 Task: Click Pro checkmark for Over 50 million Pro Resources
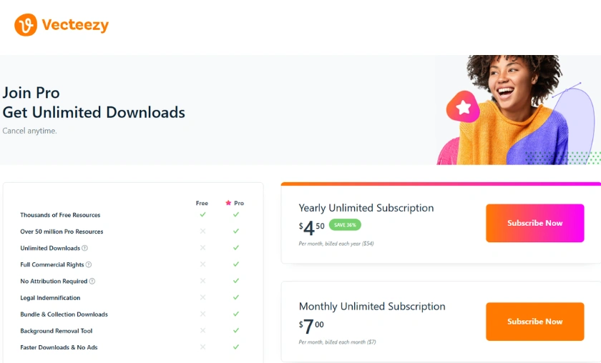(236, 231)
